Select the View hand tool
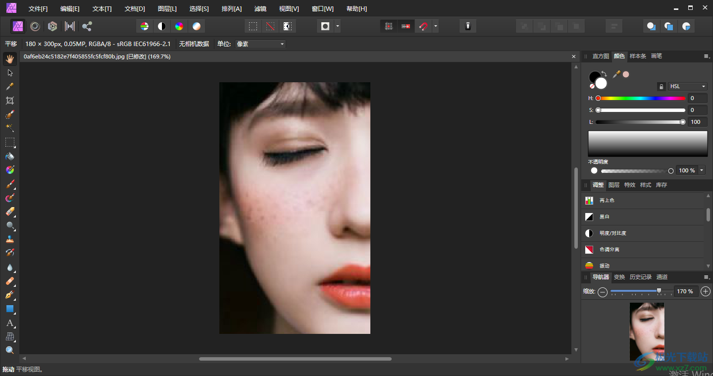 pyautogui.click(x=10, y=59)
